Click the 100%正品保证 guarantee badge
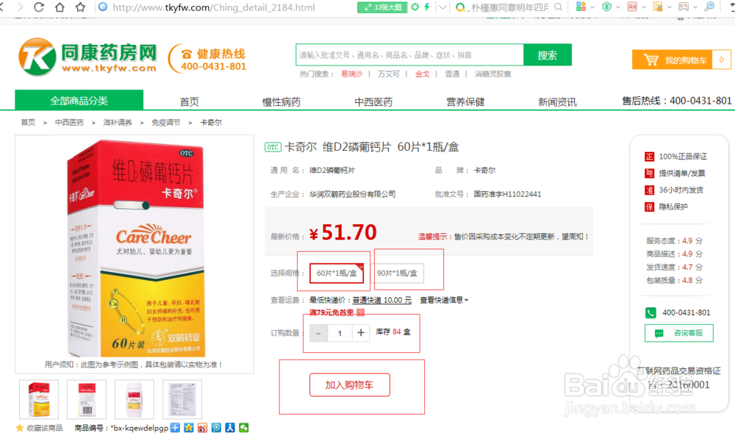 675,157
